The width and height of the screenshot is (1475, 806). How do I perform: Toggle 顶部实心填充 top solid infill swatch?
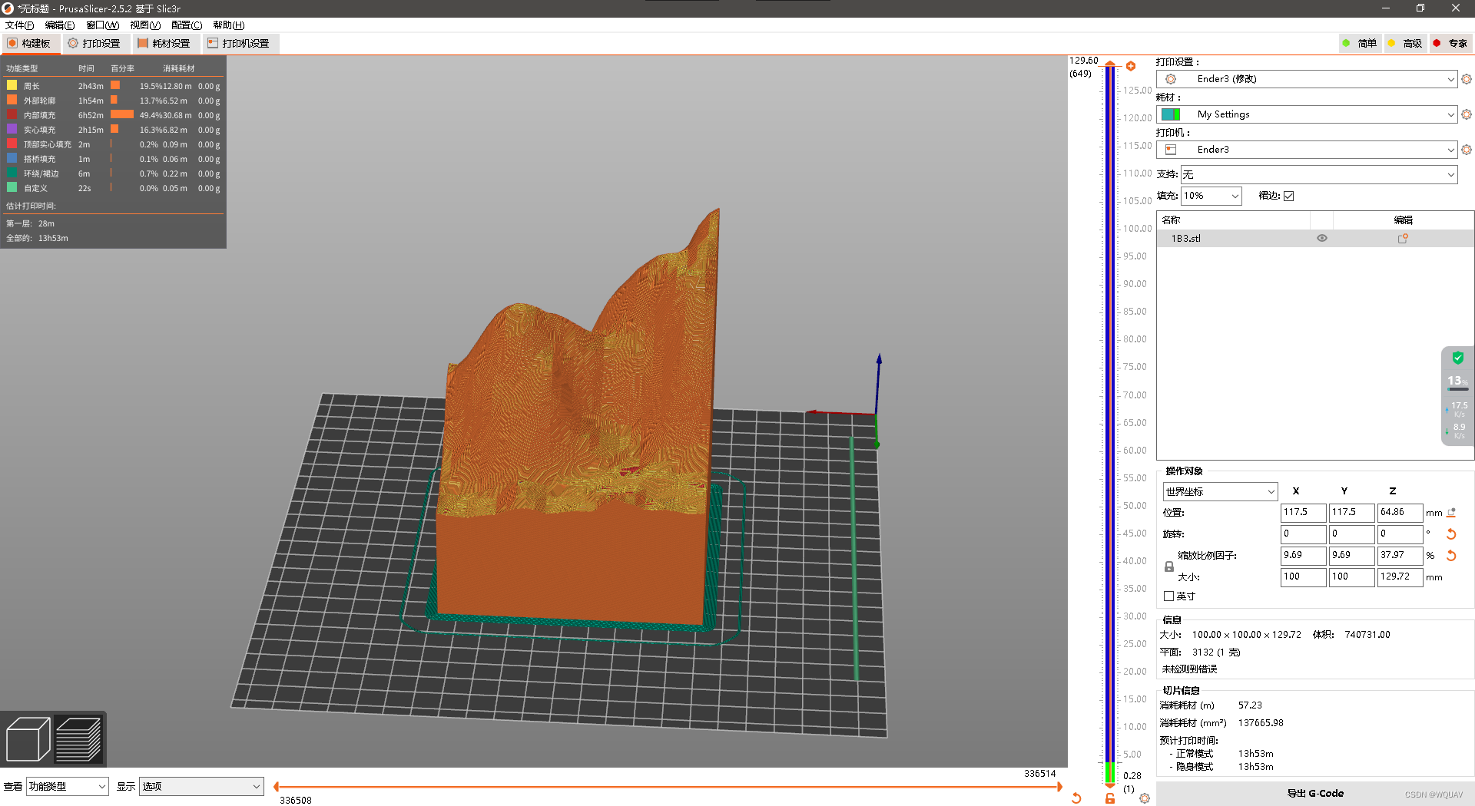pyautogui.click(x=12, y=144)
